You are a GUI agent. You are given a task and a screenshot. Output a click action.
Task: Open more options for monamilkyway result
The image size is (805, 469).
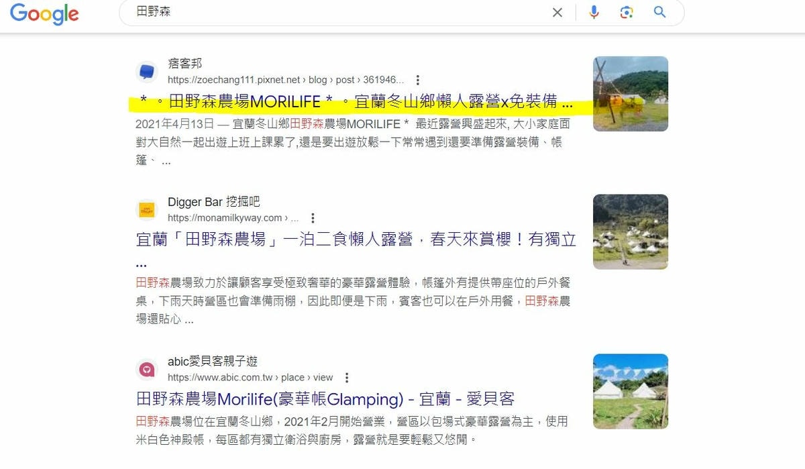pyautogui.click(x=313, y=218)
